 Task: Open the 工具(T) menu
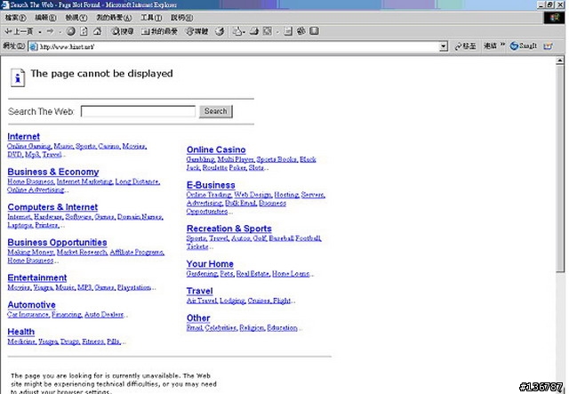pos(151,18)
